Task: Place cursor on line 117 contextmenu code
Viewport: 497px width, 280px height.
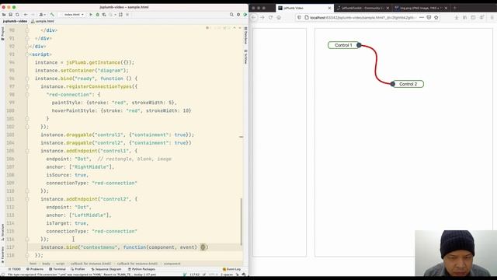Action: coord(124,247)
